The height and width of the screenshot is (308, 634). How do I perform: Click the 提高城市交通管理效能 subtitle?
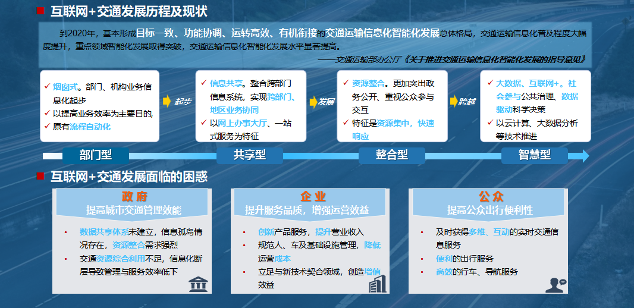pyautogui.click(x=134, y=210)
